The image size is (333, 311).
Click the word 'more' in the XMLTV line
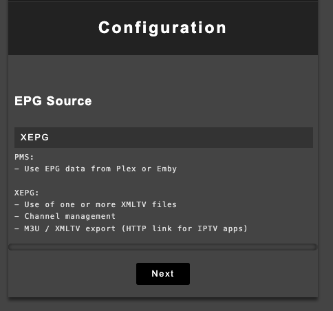(x=106, y=204)
